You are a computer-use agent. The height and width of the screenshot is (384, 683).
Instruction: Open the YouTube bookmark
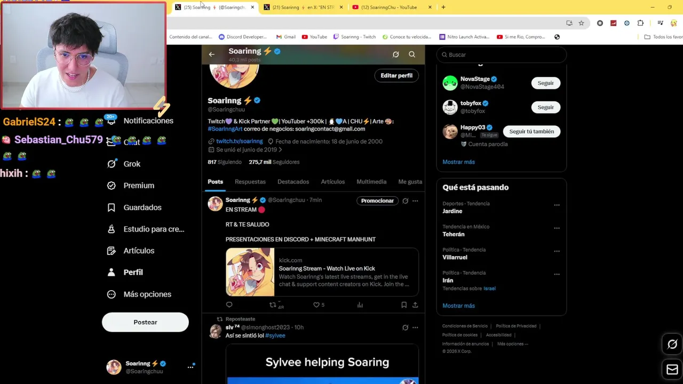(314, 37)
